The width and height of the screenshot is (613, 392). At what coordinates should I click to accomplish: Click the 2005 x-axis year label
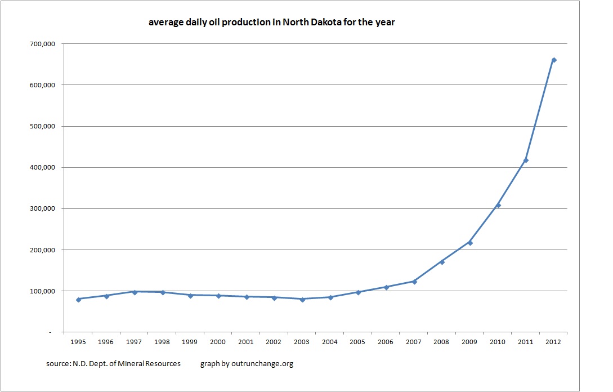pyautogui.click(x=358, y=341)
